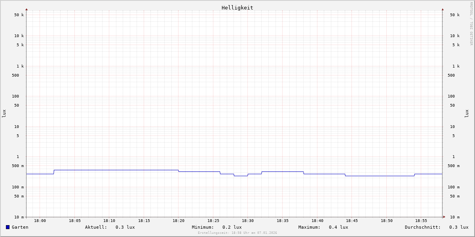Click the left vertical lux axis title
This screenshot has height=237, width=475.
click(x=4, y=113)
